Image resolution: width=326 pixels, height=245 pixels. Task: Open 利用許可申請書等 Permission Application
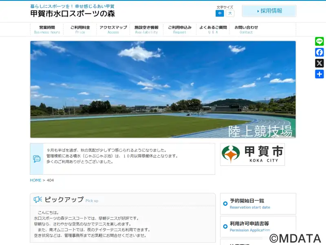point(258,227)
